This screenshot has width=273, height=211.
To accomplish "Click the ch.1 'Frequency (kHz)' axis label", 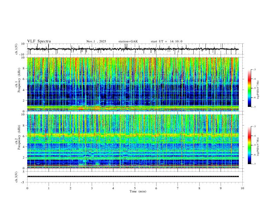I will (x=19, y=80).
